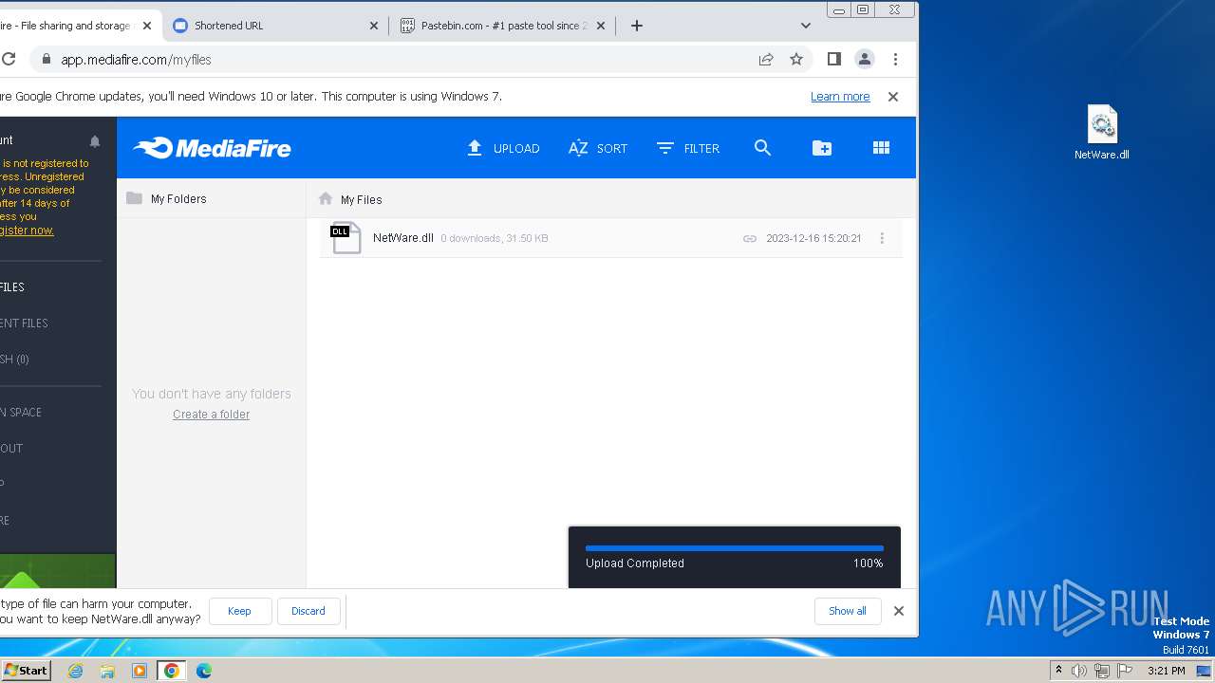The height and width of the screenshot is (683, 1215).
Task: Click the Create a folder link
Action: (x=211, y=415)
